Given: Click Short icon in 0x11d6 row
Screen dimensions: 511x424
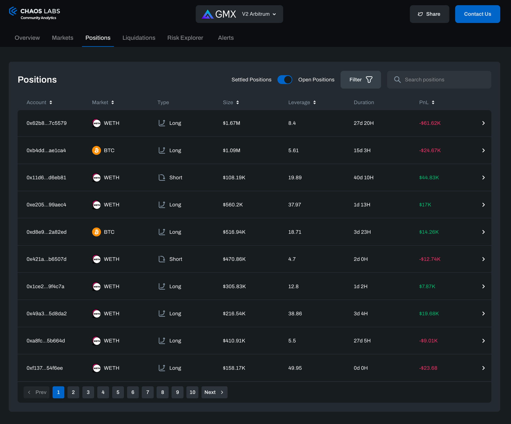Looking at the screenshot, I should point(162,178).
